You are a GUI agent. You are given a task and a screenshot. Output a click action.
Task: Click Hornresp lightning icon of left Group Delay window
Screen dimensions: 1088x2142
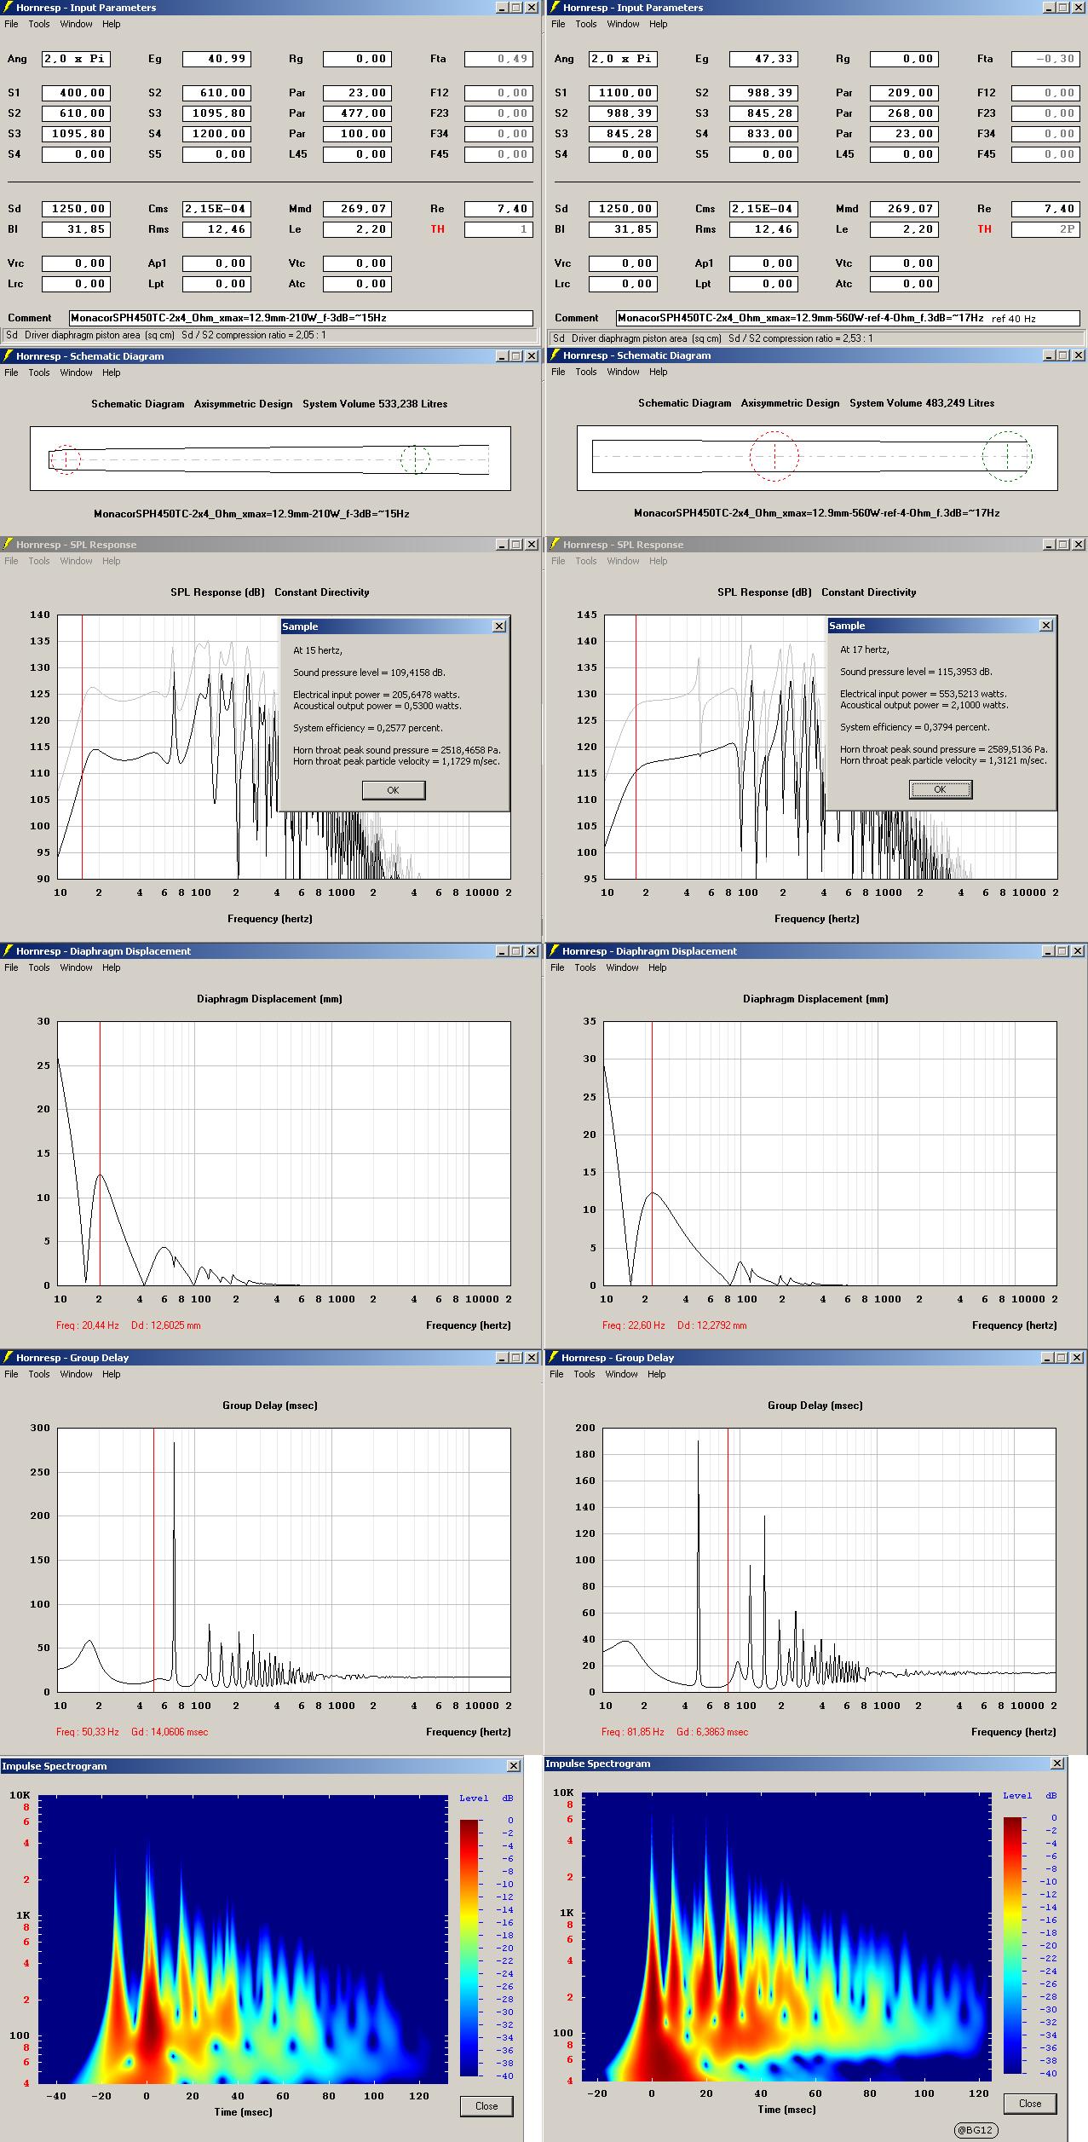click(8, 1358)
